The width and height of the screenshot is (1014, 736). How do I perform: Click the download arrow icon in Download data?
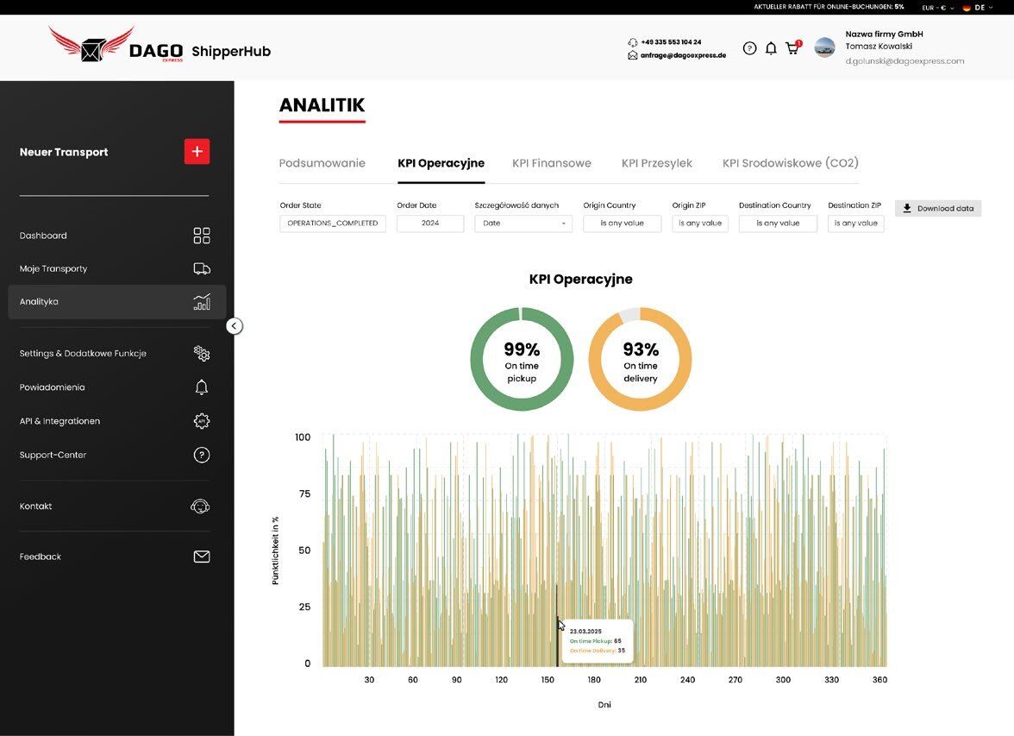pyautogui.click(x=907, y=209)
